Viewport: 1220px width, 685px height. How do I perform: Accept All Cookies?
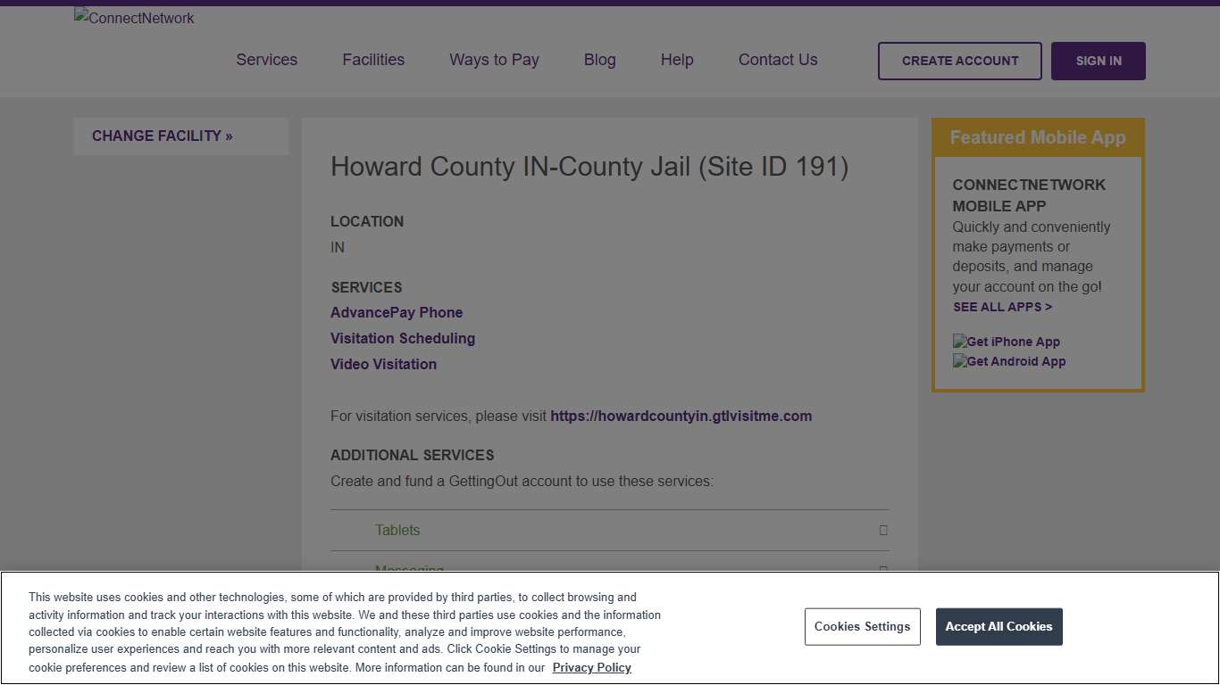[x=999, y=626]
